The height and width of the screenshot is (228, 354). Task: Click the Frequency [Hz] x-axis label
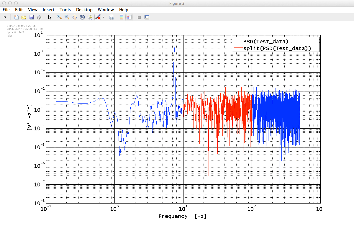coord(183,216)
